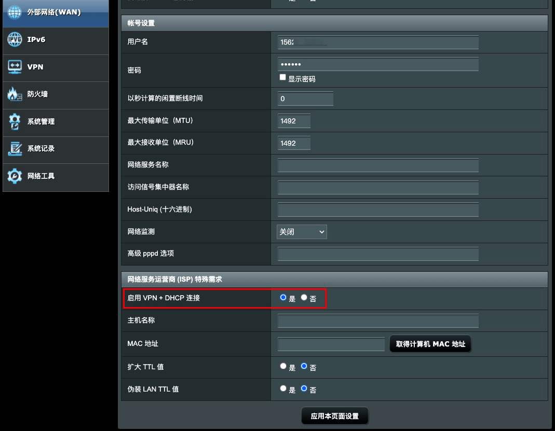Click the 高级 pppd 选项 input field

(378, 254)
